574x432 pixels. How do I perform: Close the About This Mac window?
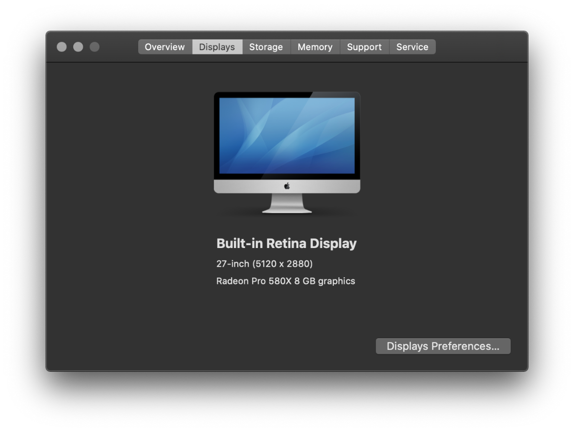62,47
